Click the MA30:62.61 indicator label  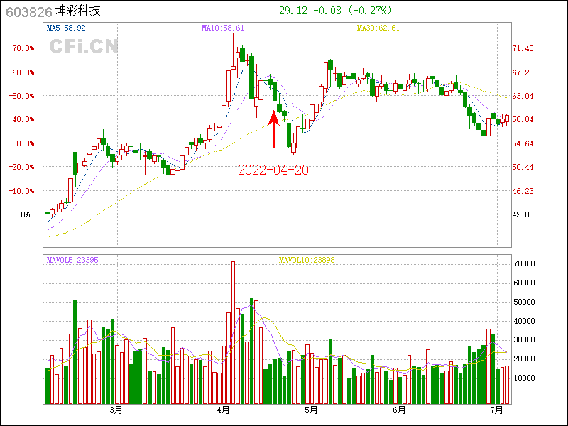click(x=378, y=28)
